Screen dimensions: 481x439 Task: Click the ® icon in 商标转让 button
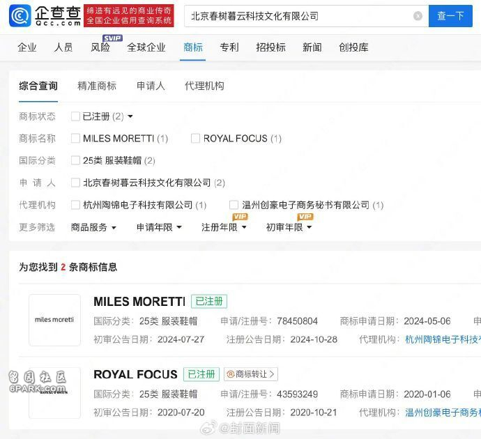click(x=230, y=374)
